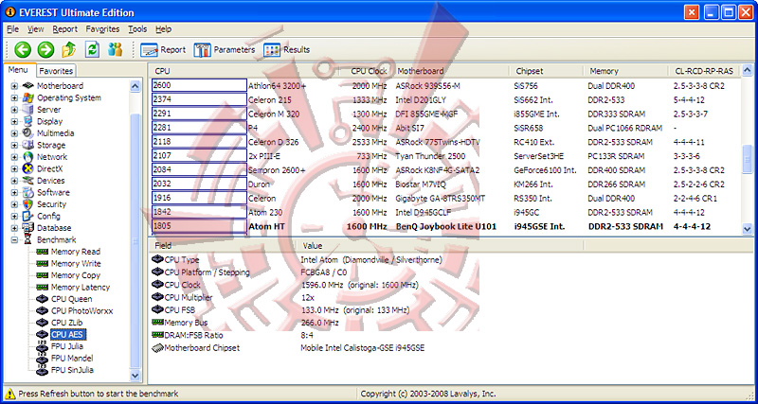Open the FPU SinJulia benchmark
This screenshot has width=758, height=404.
(x=72, y=370)
